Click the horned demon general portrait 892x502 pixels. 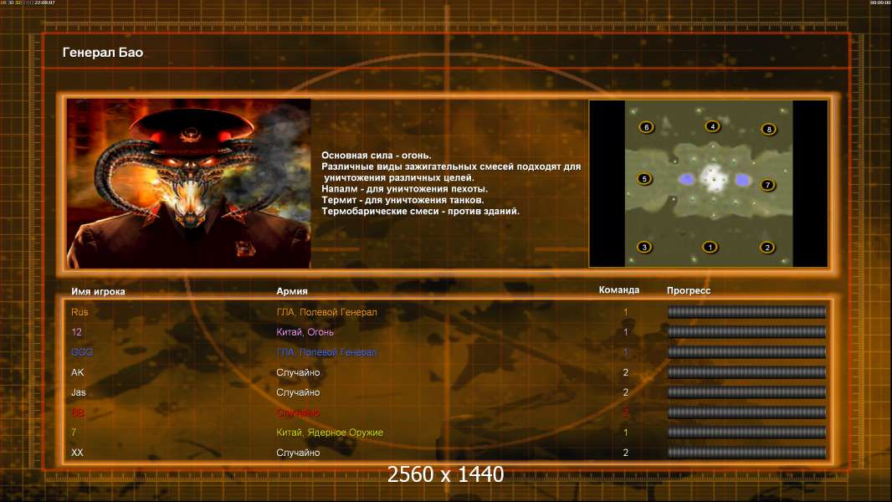[x=189, y=183]
